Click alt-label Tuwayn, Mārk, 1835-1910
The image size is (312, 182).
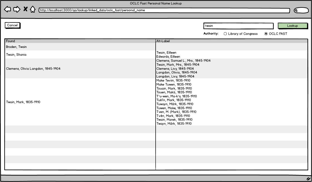pyautogui.click(x=175, y=104)
